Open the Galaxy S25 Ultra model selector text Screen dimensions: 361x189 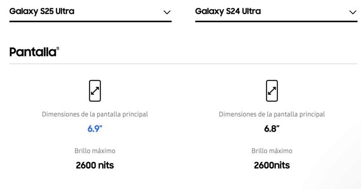42,11
